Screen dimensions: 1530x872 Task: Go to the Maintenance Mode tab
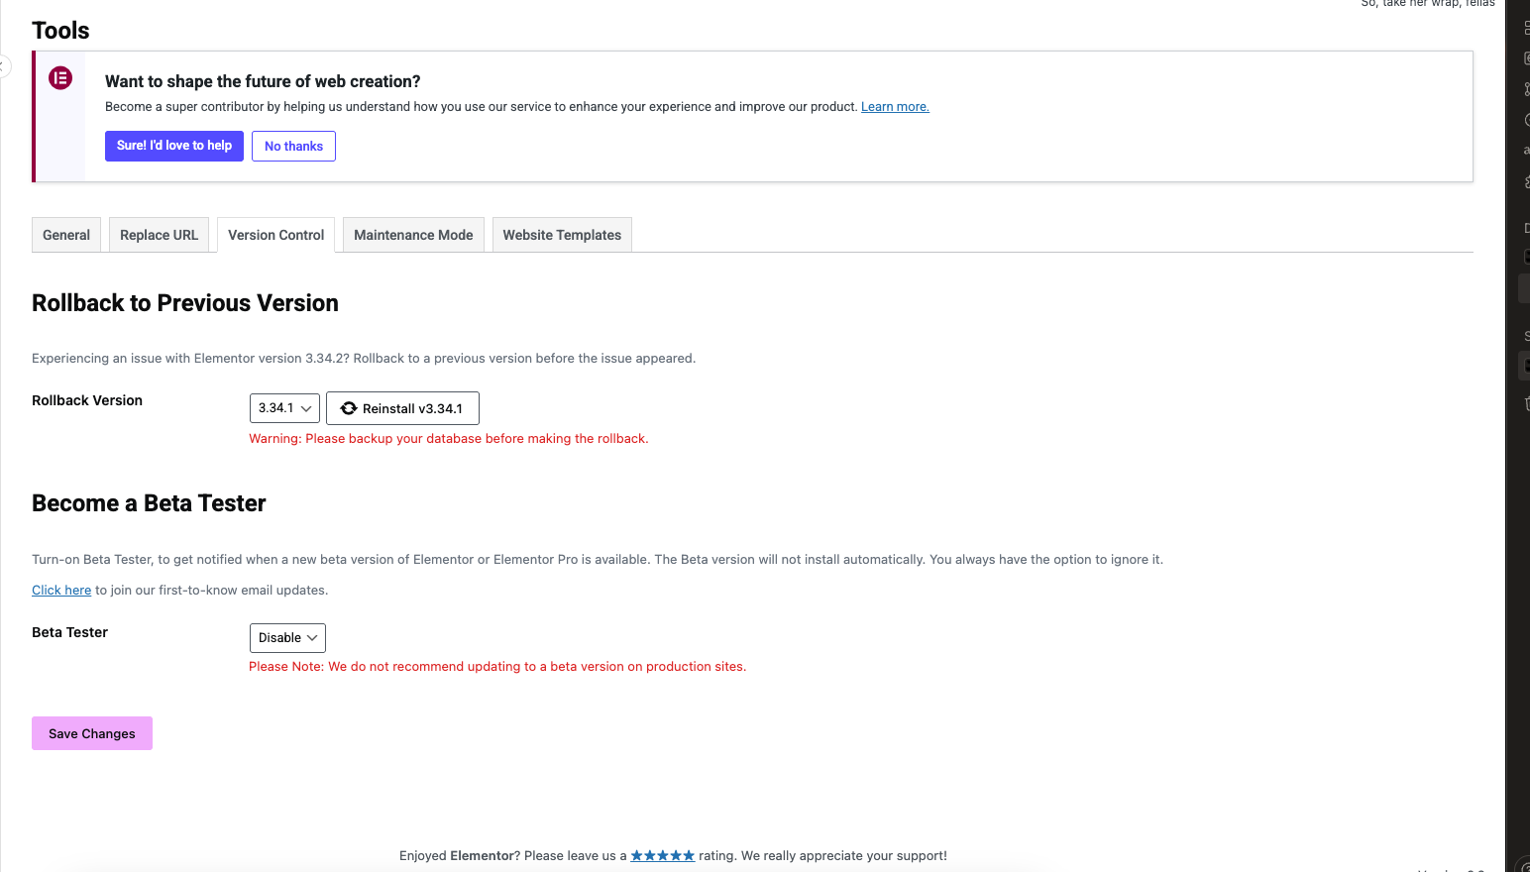(x=413, y=235)
